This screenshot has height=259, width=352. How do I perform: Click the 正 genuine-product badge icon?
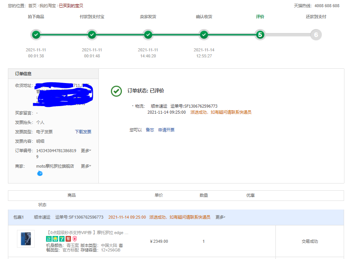click(49, 239)
